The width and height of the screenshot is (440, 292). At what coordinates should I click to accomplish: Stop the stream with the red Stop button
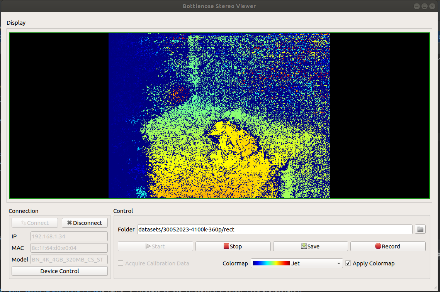(x=233, y=246)
